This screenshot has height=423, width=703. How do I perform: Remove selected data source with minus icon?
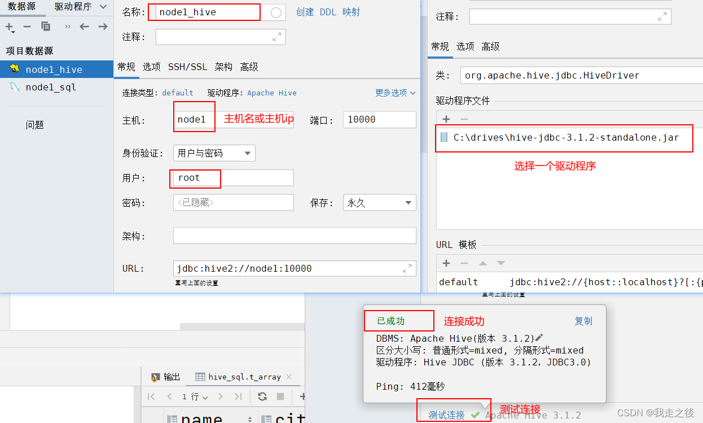(27, 27)
